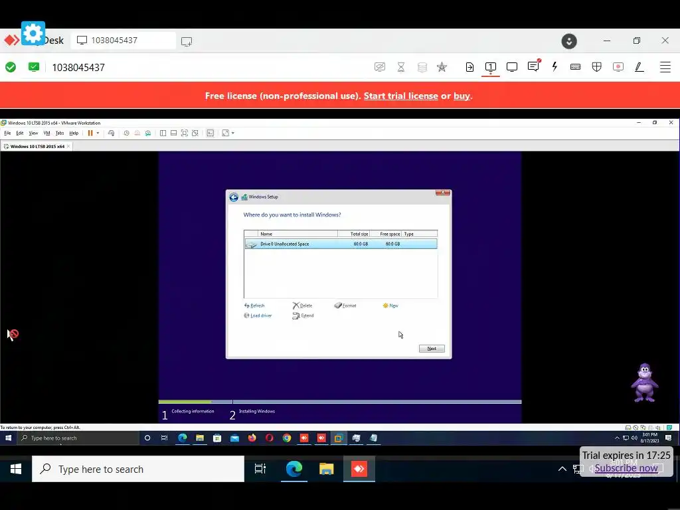This screenshot has width=680, height=510.
Task: Click VMware stretch guest icon
Action: (226, 133)
